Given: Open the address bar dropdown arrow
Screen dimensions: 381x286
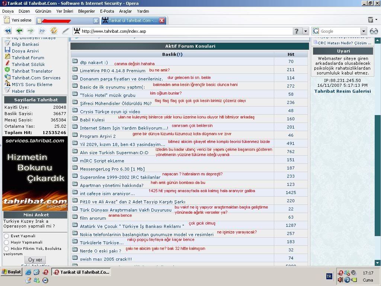Looking at the screenshot, I should pos(305,31).
